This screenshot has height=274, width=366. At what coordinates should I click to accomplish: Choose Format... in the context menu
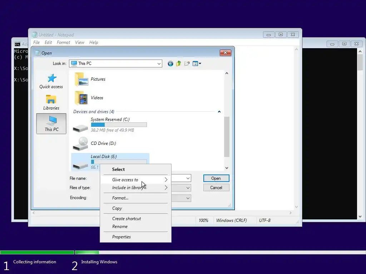[135, 198]
